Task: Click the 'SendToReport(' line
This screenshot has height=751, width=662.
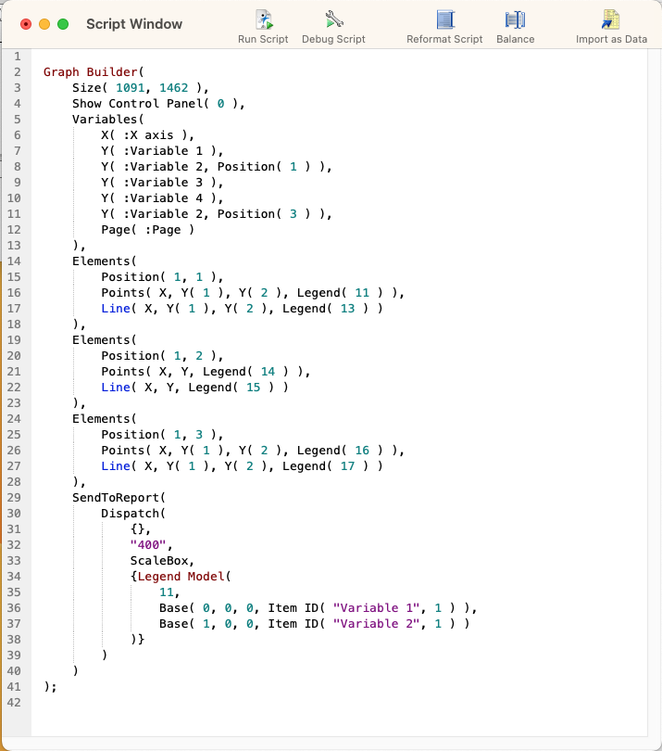Action: (119, 498)
